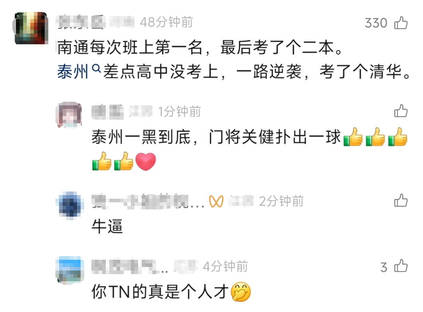
Task: Click the 48分钟前 timestamp
Action: [166, 22]
